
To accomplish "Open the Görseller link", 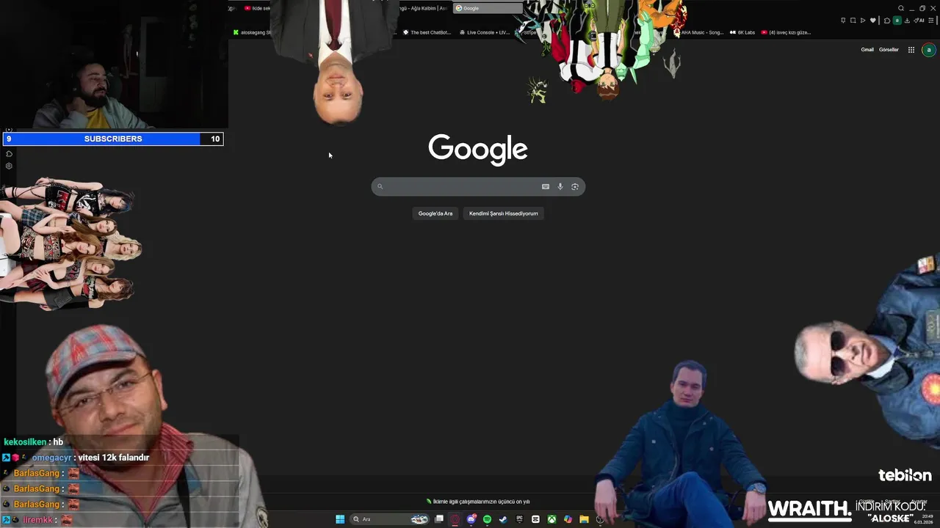I will tap(889, 50).
